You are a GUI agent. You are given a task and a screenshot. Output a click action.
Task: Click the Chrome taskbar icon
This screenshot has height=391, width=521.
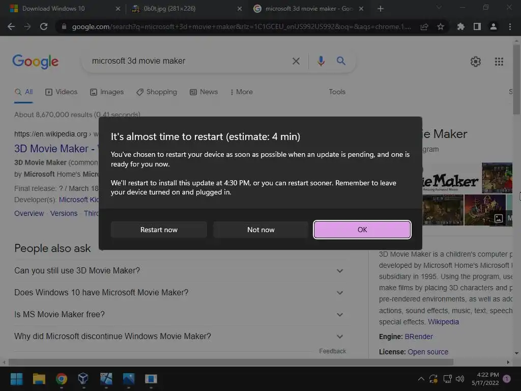coord(62,379)
